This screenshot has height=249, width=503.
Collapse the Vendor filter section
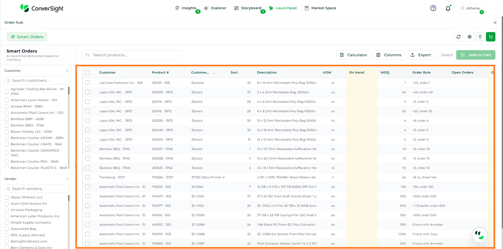pos(67,179)
